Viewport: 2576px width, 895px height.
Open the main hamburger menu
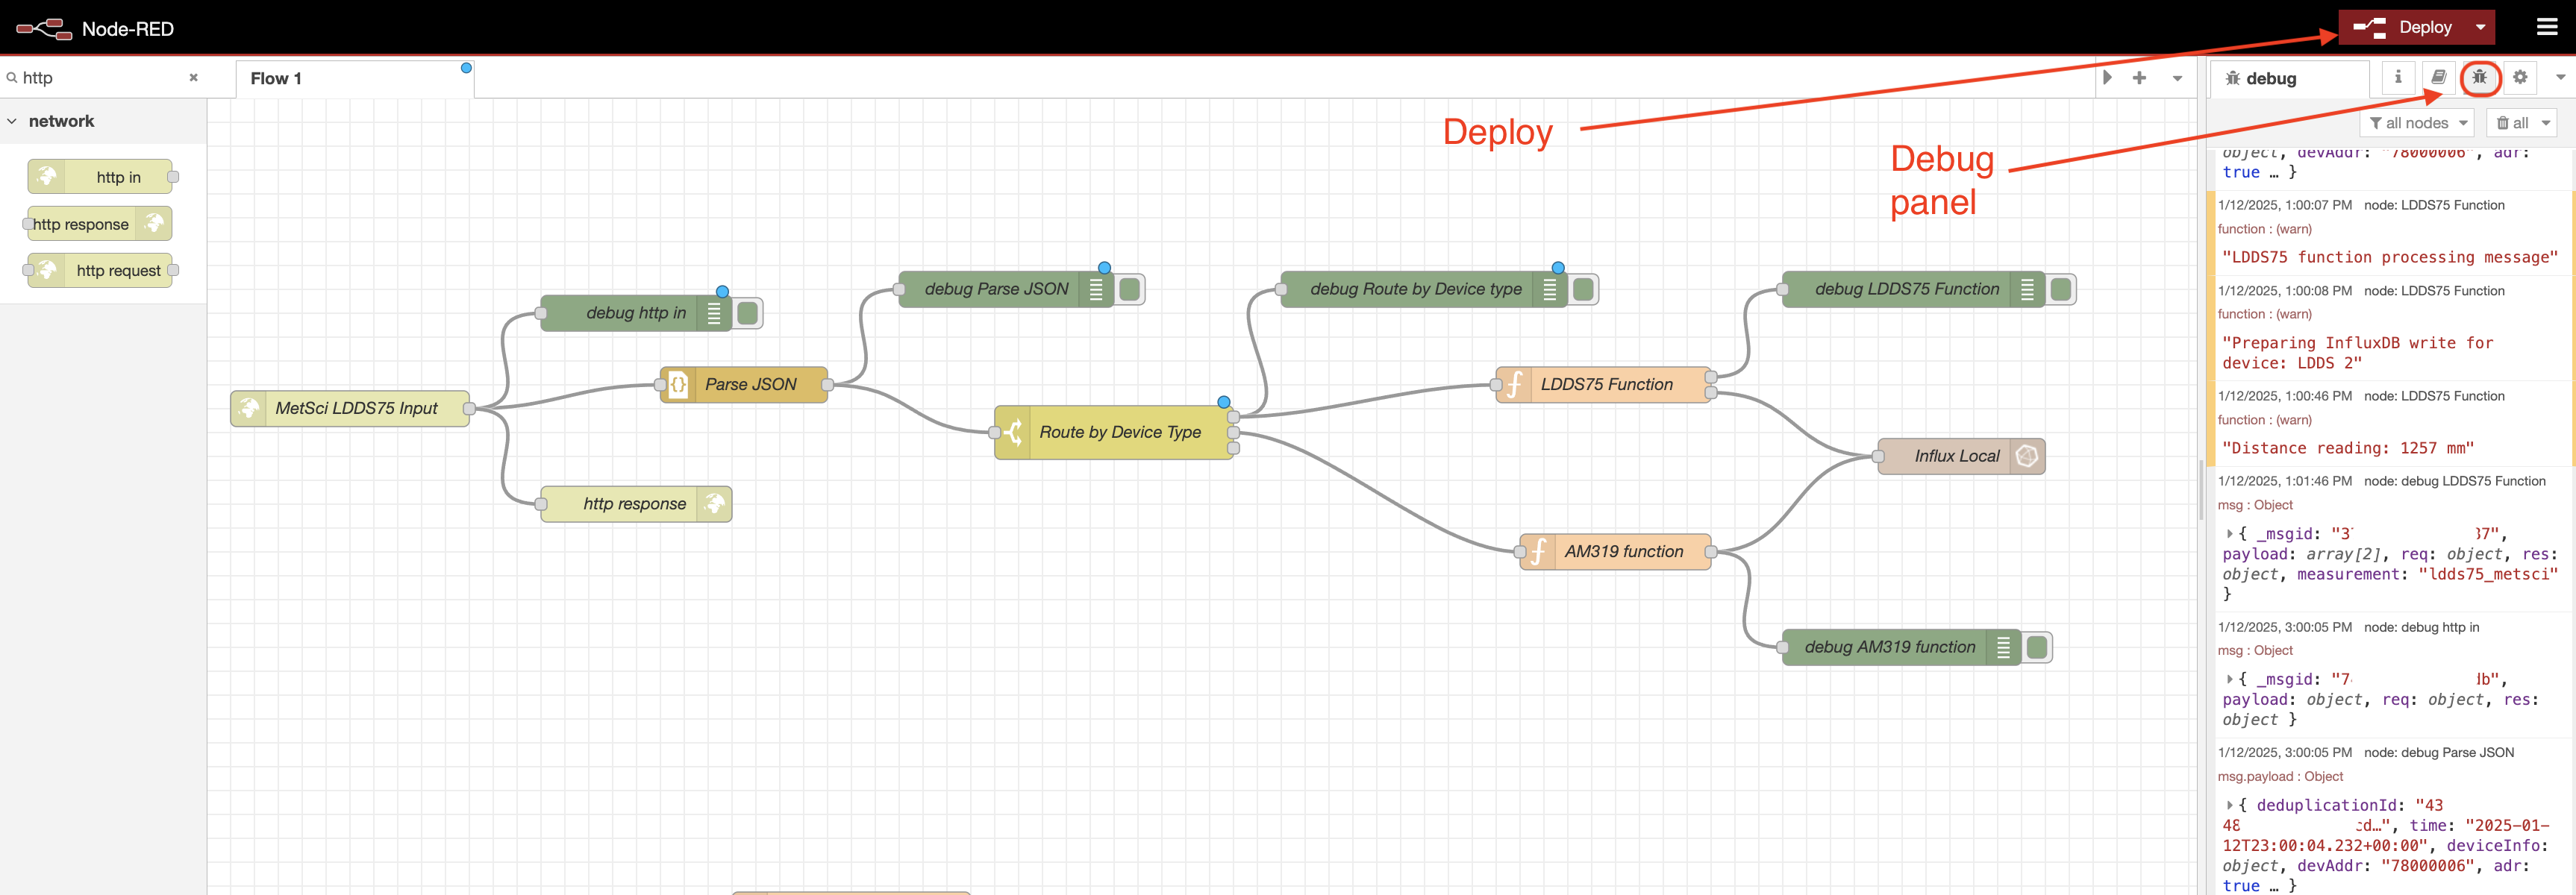(2547, 27)
